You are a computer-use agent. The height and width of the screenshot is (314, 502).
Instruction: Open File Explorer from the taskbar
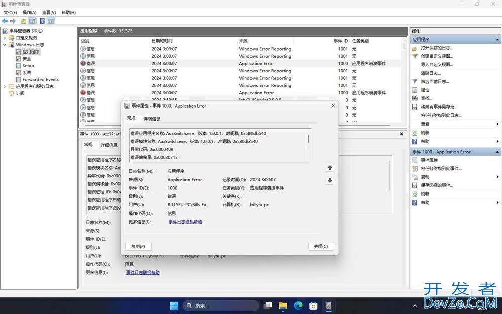[283, 305]
